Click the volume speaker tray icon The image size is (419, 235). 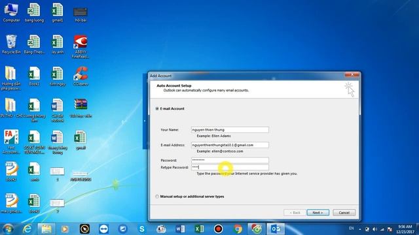tap(374, 229)
